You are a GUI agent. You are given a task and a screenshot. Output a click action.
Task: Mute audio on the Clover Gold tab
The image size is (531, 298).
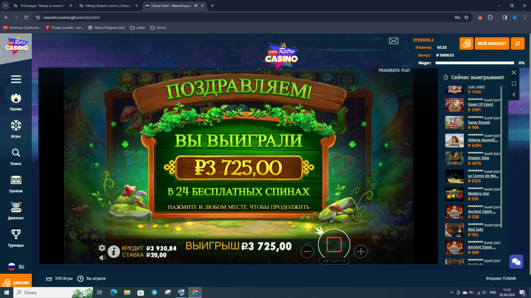[x=196, y=6]
